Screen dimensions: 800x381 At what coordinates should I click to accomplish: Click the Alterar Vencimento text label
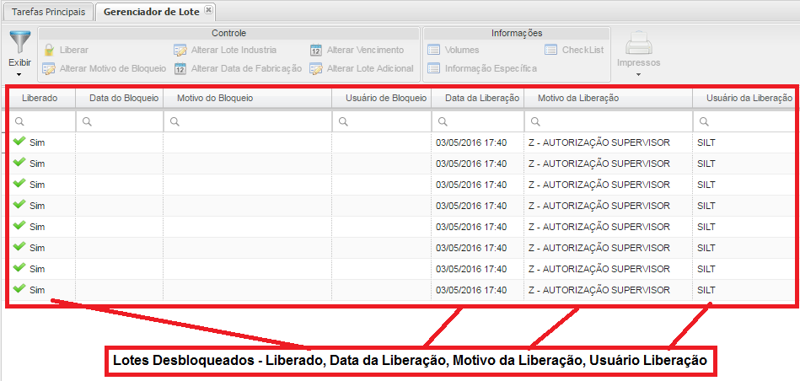(x=365, y=50)
